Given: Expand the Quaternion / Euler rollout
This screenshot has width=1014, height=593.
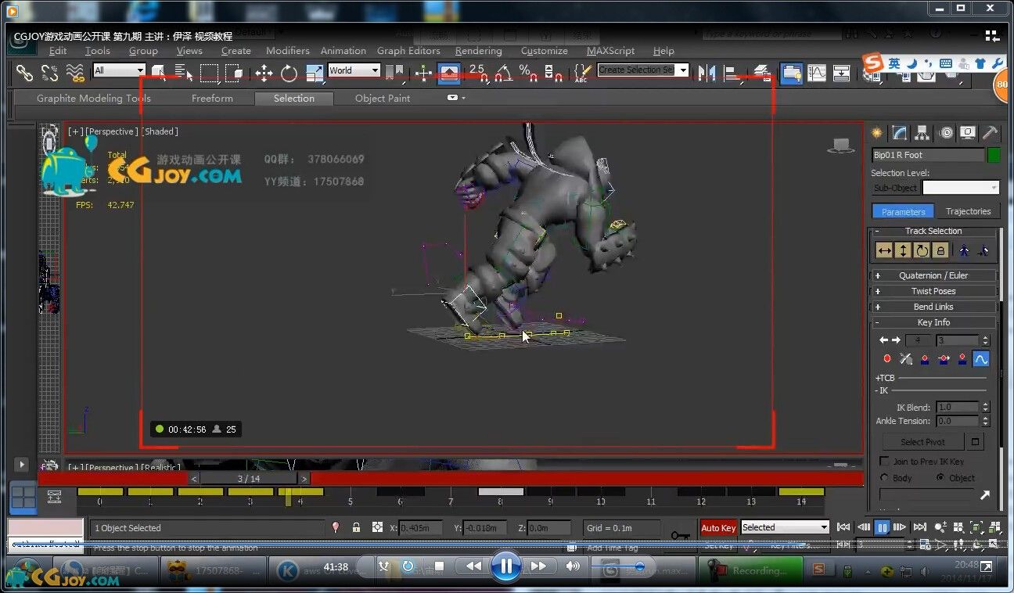Looking at the screenshot, I should click(x=933, y=275).
